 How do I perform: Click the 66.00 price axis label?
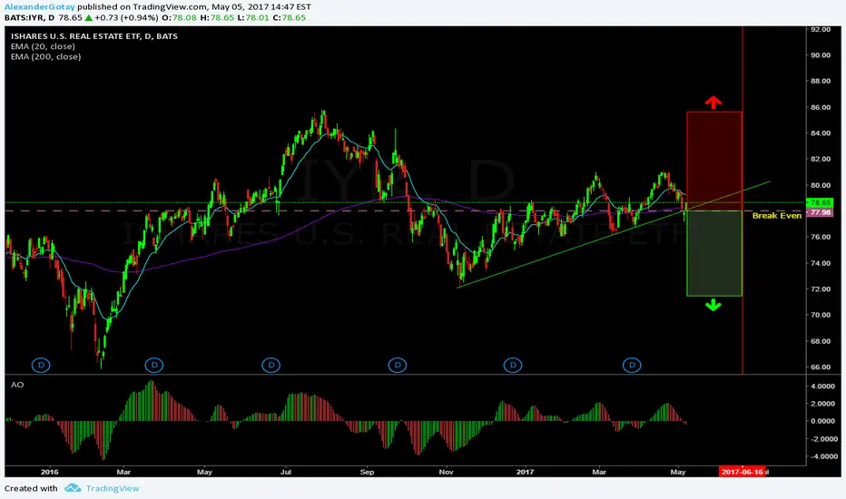[820, 367]
